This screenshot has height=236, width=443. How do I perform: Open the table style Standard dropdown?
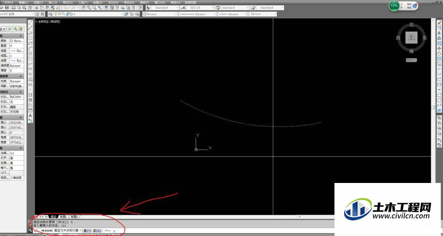[x=235, y=8]
